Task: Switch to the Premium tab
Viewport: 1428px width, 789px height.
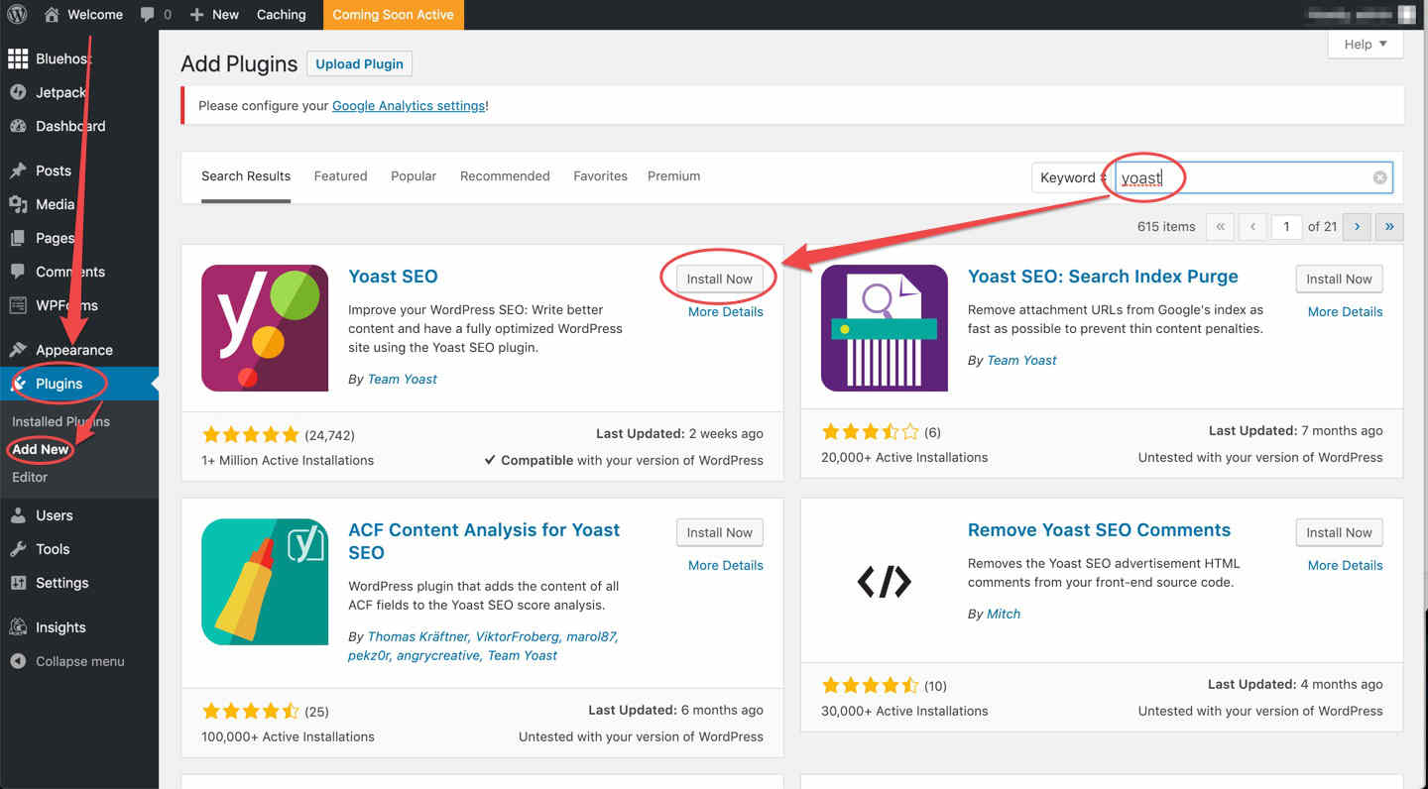Action: coord(673,176)
